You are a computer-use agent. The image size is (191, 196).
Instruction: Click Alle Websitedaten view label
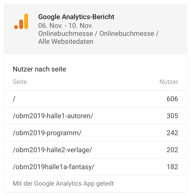point(66,41)
